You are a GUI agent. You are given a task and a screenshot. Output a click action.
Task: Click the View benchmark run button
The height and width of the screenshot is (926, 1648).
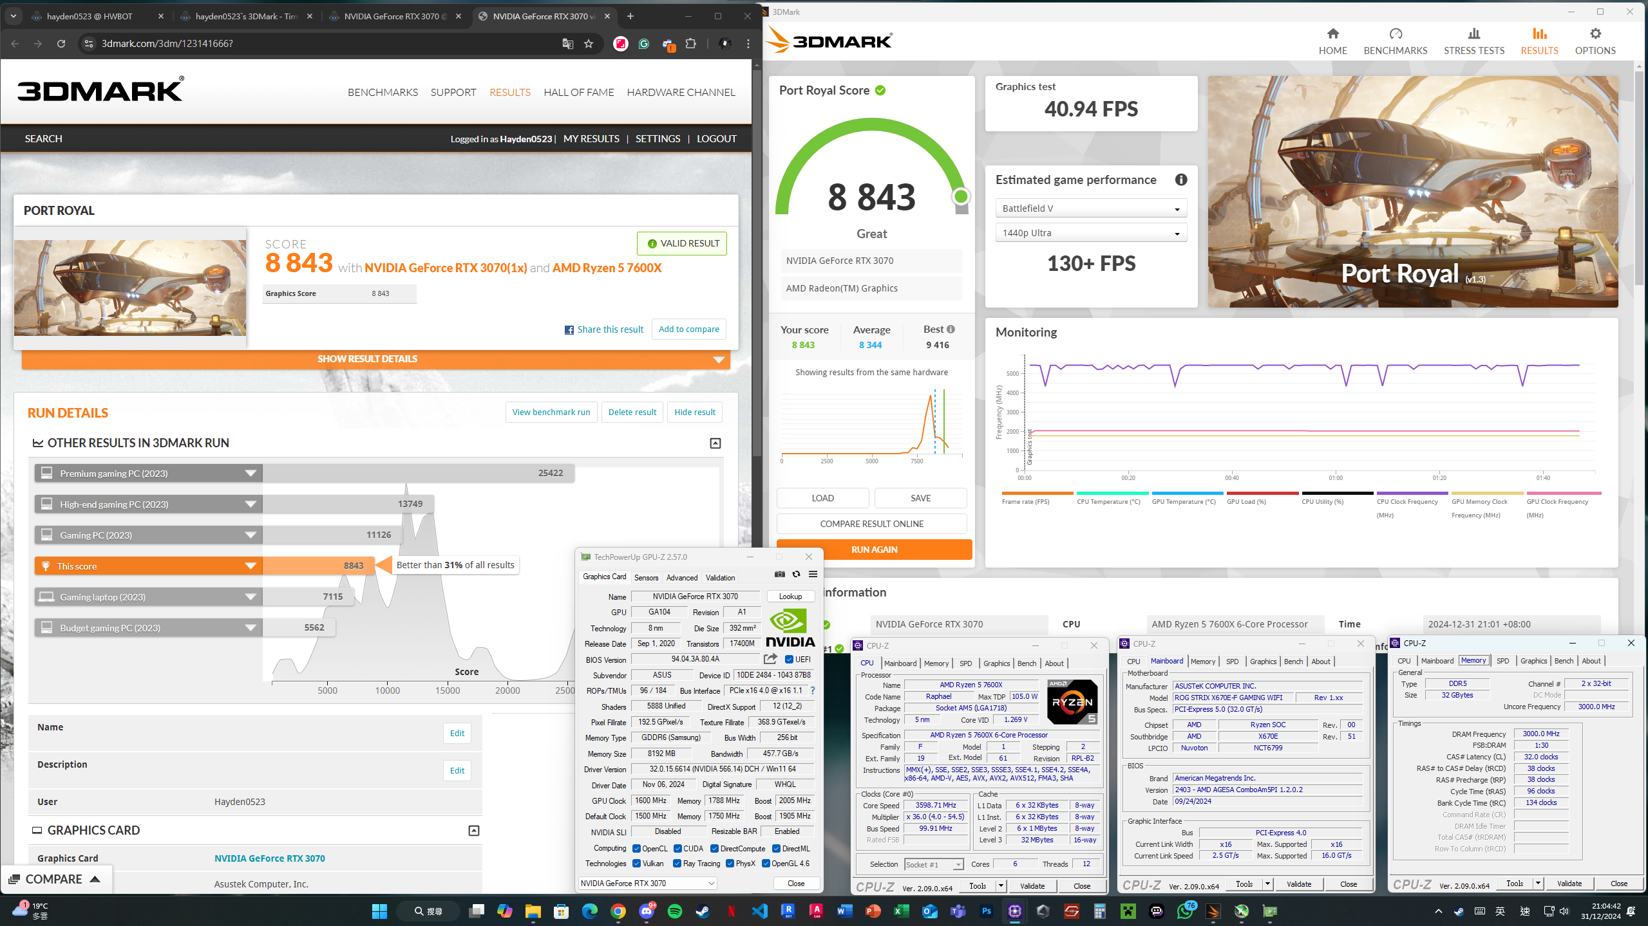click(551, 412)
